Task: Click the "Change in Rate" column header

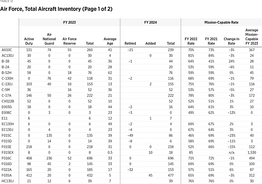Action: pyautogui.click(x=231, y=41)
